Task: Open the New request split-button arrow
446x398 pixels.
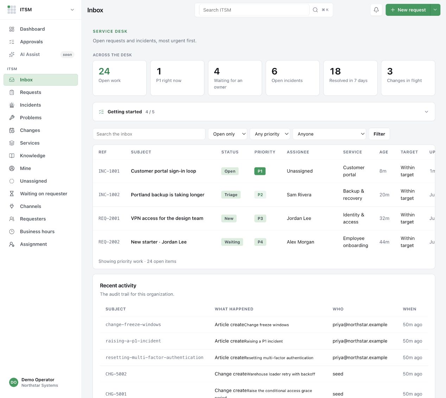Action: pos(435,10)
